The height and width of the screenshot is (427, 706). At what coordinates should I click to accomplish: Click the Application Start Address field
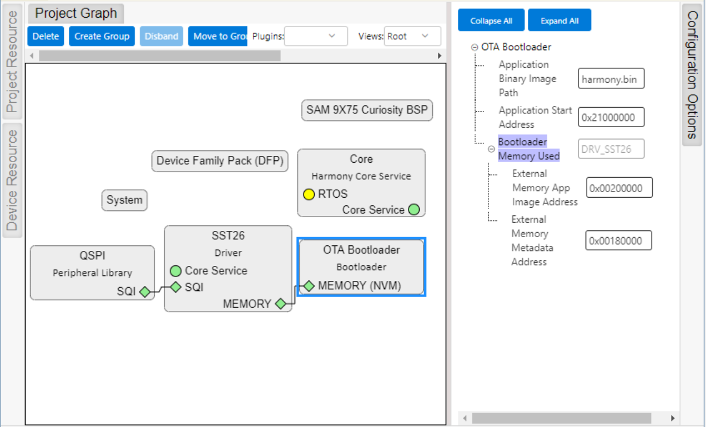(x=611, y=118)
